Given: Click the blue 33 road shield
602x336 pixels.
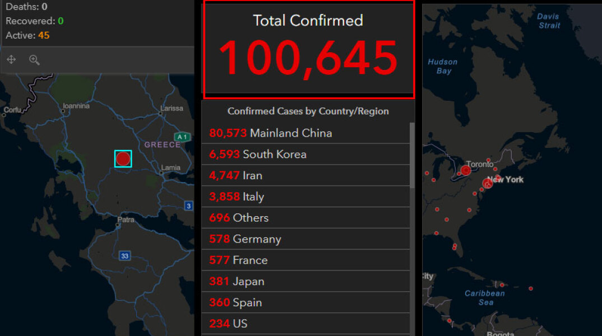Looking at the screenshot, I should click(x=124, y=256).
